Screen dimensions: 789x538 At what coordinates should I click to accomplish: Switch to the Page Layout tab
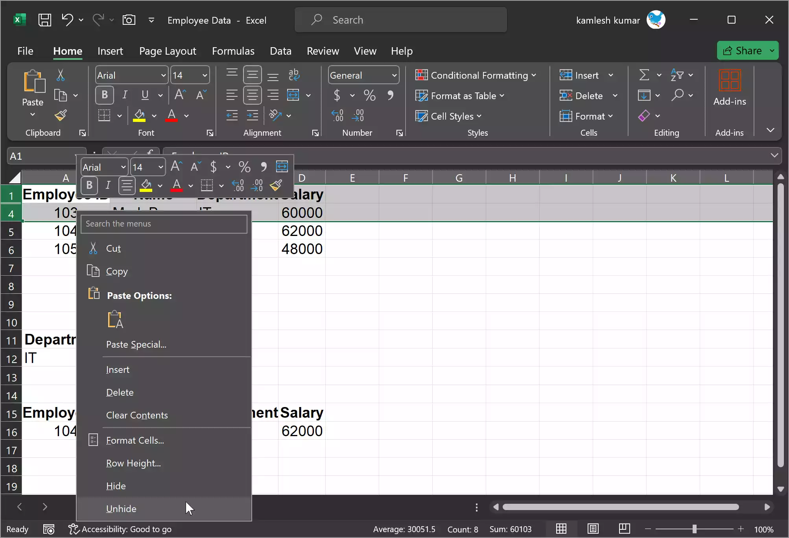(168, 51)
